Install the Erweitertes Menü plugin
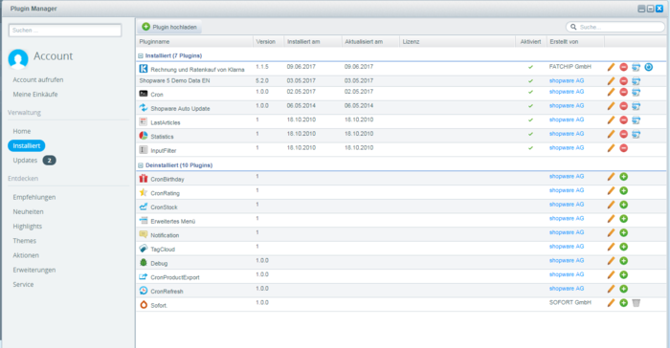This screenshot has width=670, height=348. [x=623, y=219]
